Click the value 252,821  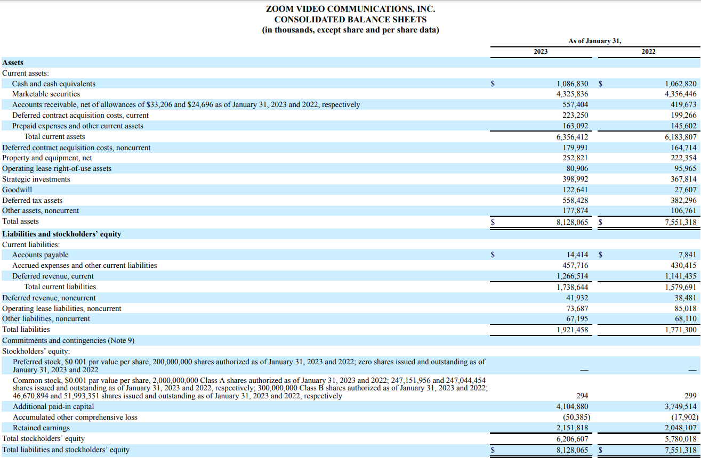pyautogui.click(x=575, y=158)
